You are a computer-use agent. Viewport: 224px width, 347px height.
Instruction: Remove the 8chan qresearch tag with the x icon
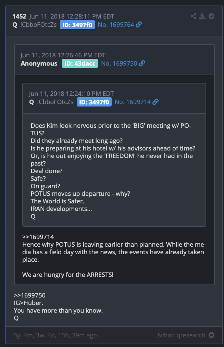tap(211, 335)
